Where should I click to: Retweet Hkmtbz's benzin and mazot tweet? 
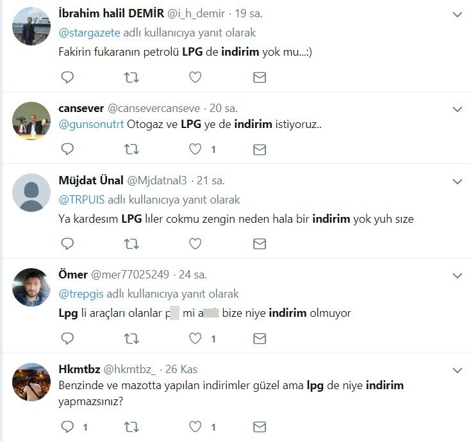point(131,427)
